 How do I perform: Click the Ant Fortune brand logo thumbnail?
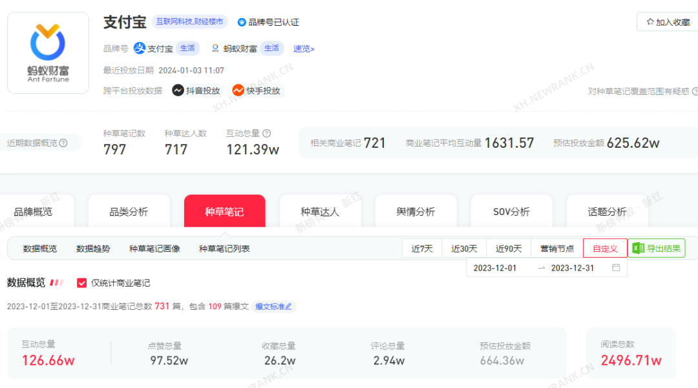click(x=48, y=53)
